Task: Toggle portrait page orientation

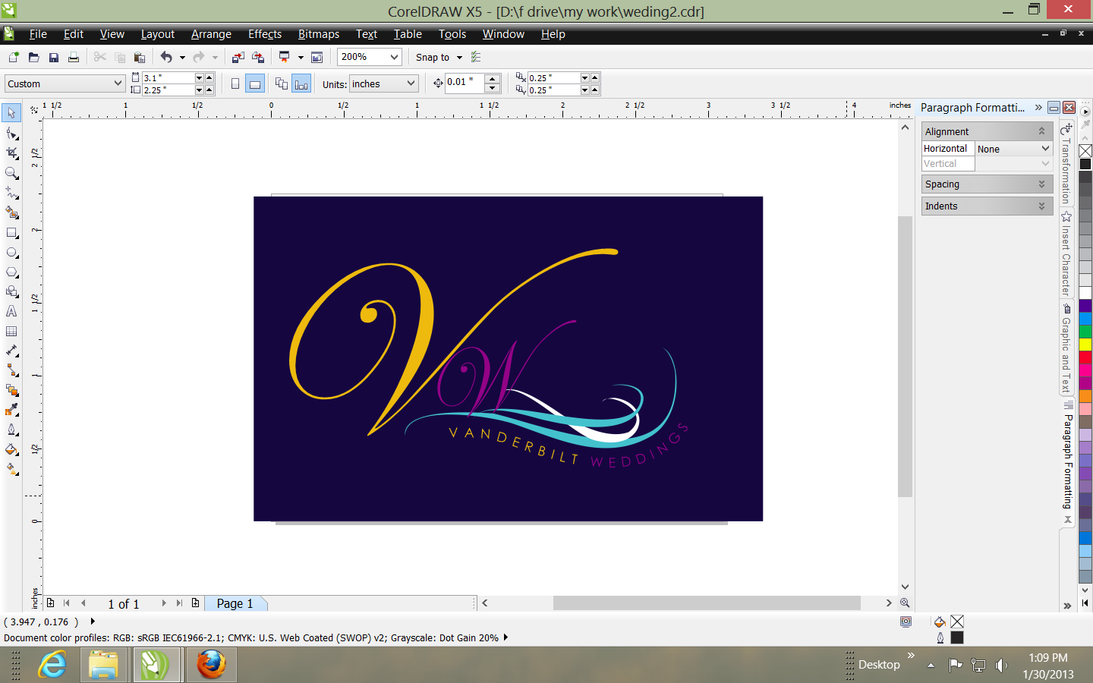Action: pos(235,84)
